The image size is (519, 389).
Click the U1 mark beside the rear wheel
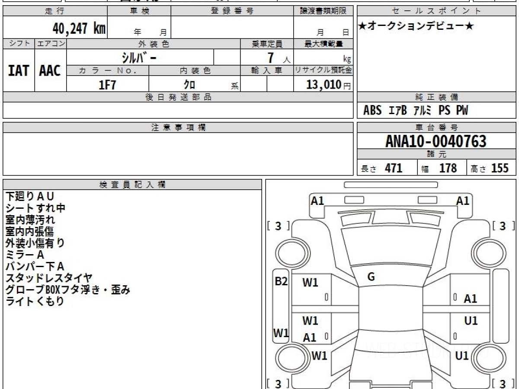462,356
